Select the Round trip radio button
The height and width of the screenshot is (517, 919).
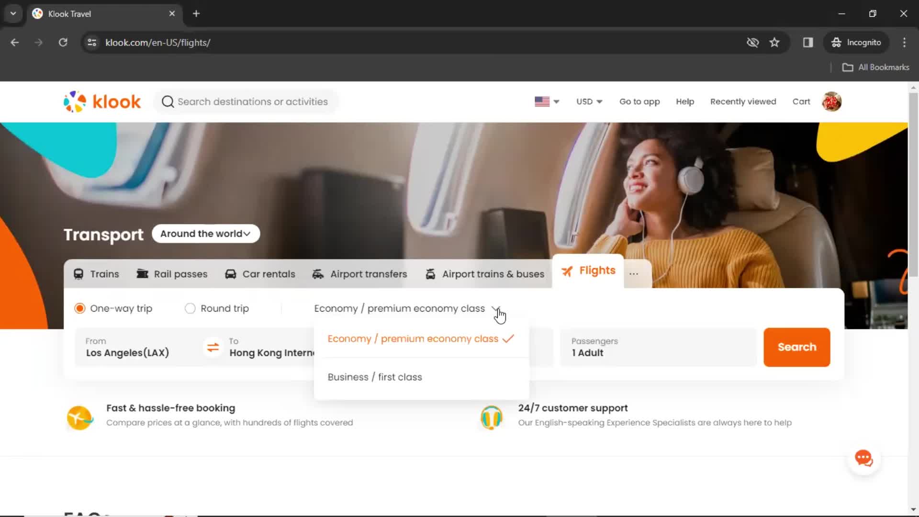(190, 308)
